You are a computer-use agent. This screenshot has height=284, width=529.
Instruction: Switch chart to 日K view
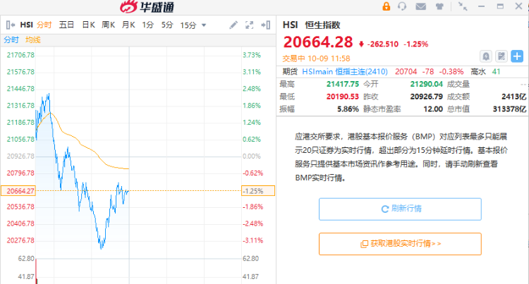(88, 25)
